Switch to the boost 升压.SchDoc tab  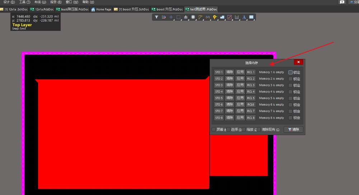point(131,9)
